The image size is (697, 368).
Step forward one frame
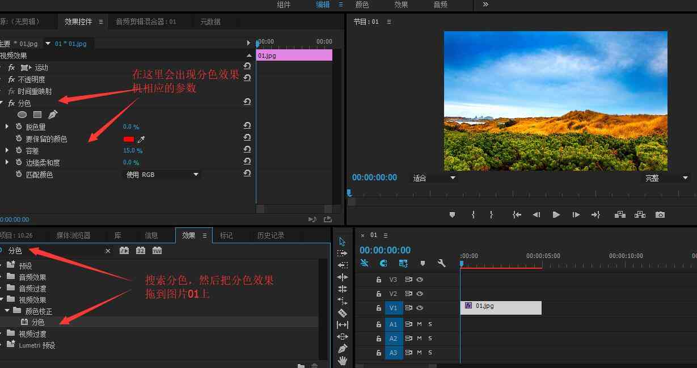[576, 215]
